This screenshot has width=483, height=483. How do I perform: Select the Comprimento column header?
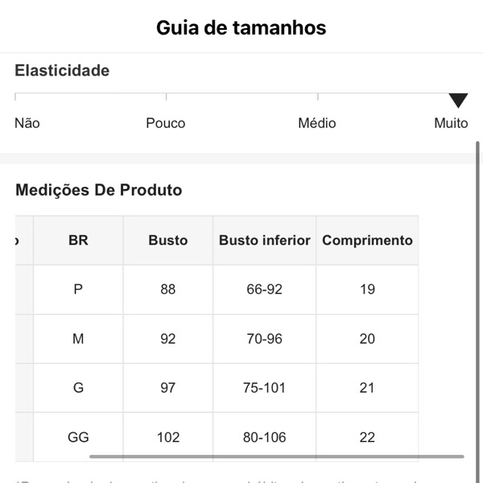tap(367, 240)
